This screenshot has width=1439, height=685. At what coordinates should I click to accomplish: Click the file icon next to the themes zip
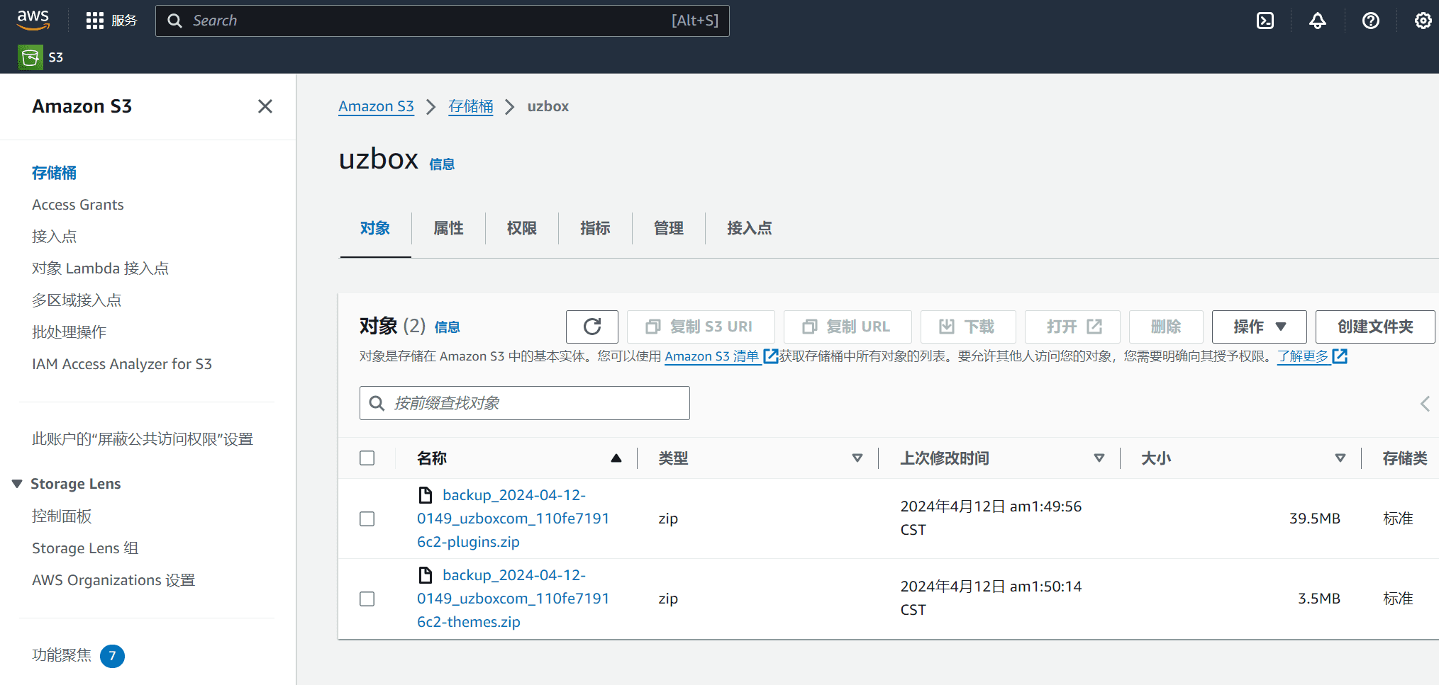tap(426, 574)
